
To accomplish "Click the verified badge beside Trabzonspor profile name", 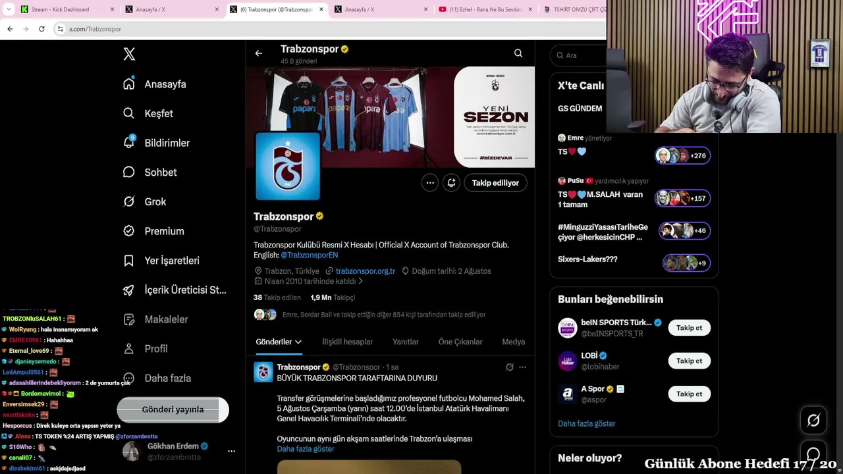I will tap(320, 216).
